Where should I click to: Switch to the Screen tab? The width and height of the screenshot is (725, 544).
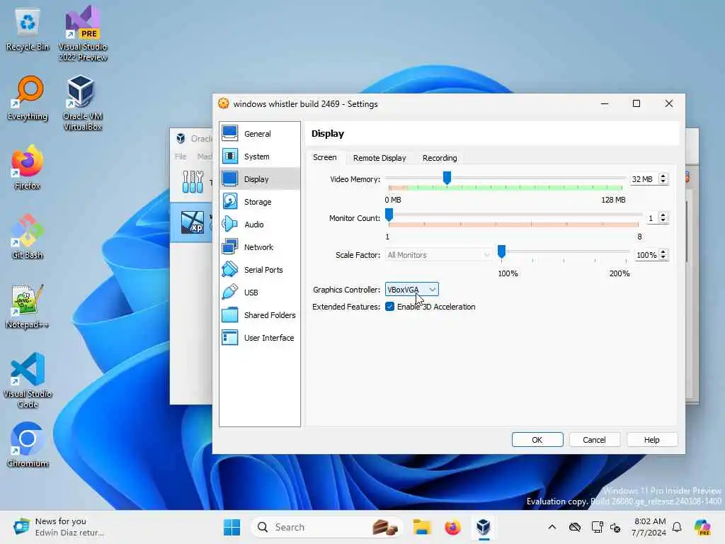(324, 157)
